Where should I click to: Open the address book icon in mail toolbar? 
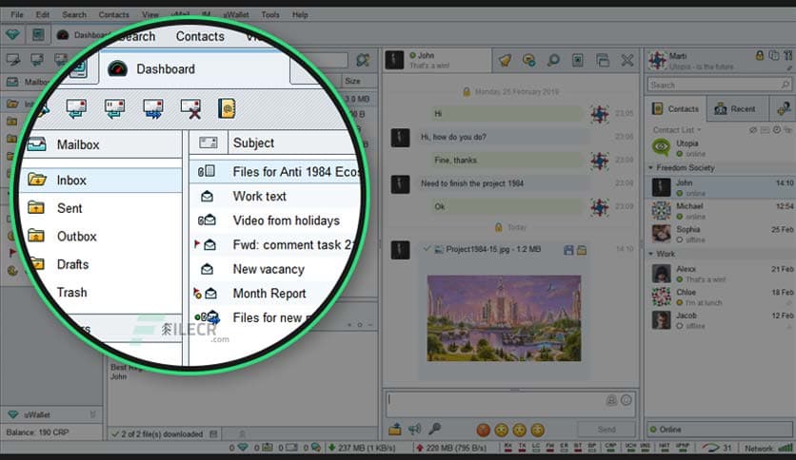click(227, 108)
